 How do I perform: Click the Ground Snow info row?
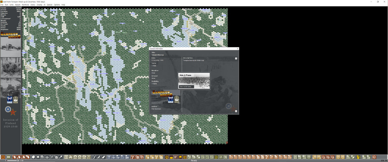(11, 9)
